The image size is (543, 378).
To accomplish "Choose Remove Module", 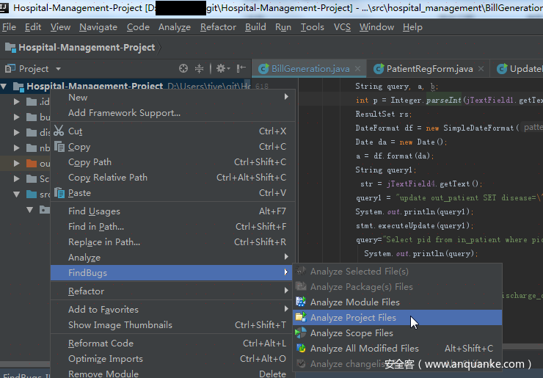I will click(172, 374).
